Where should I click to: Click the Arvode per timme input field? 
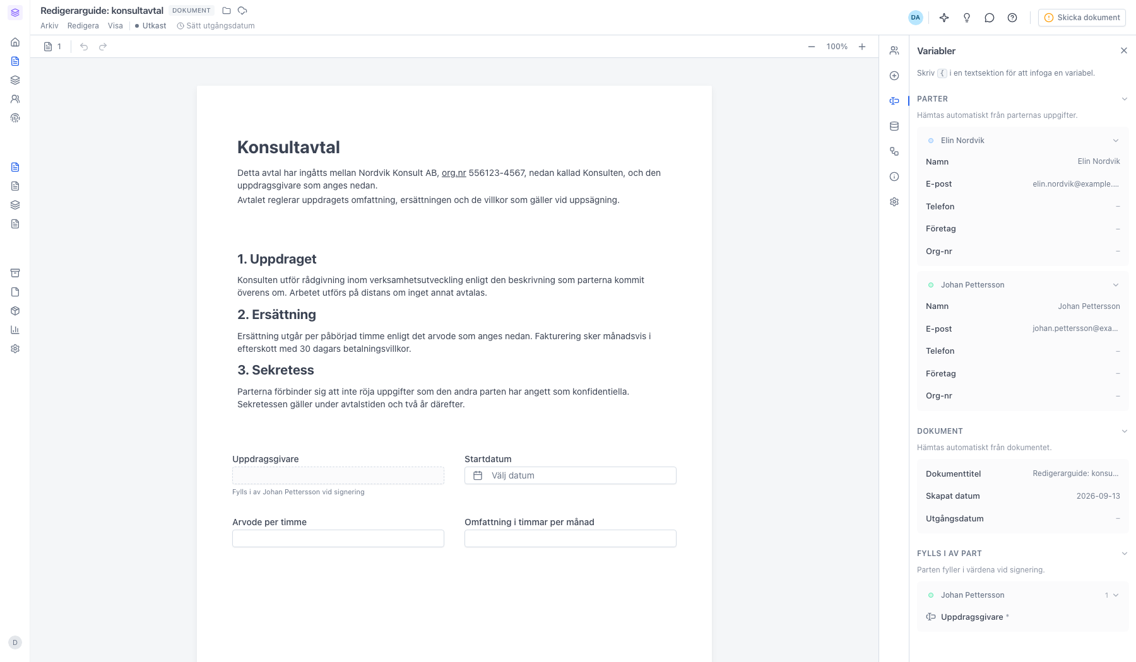338,538
